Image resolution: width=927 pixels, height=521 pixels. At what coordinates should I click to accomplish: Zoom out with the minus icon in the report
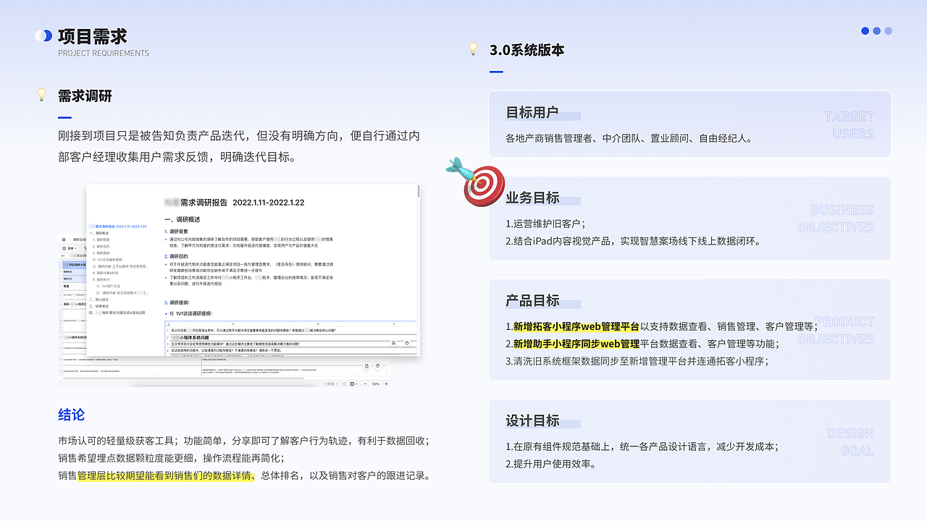pyautogui.click(x=365, y=384)
